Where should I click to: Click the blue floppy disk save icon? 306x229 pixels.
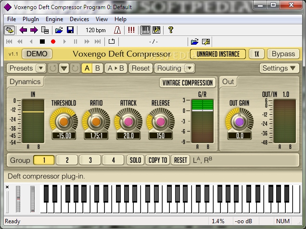click(x=70, y=30)
